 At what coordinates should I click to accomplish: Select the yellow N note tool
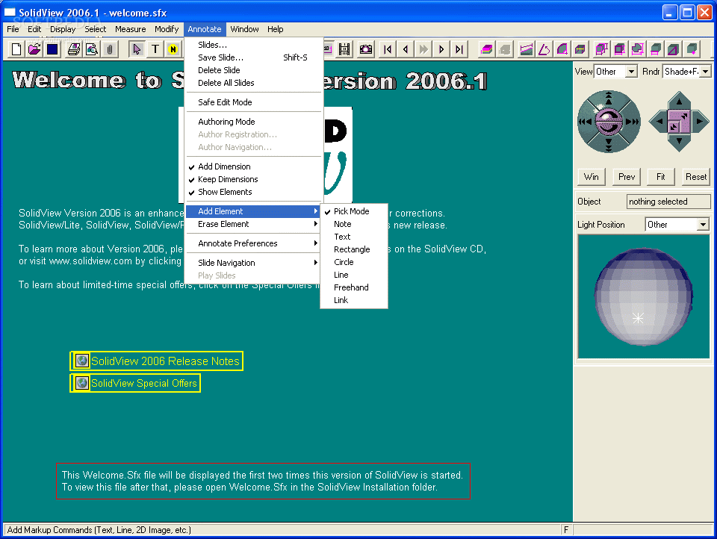[173, 49]
